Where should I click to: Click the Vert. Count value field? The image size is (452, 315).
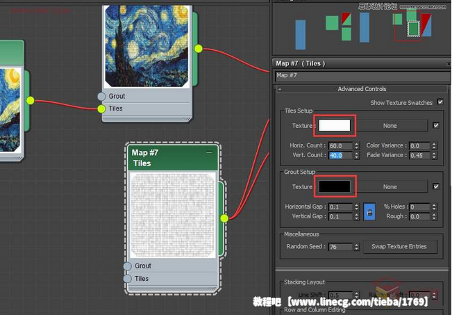click(340, 155)
